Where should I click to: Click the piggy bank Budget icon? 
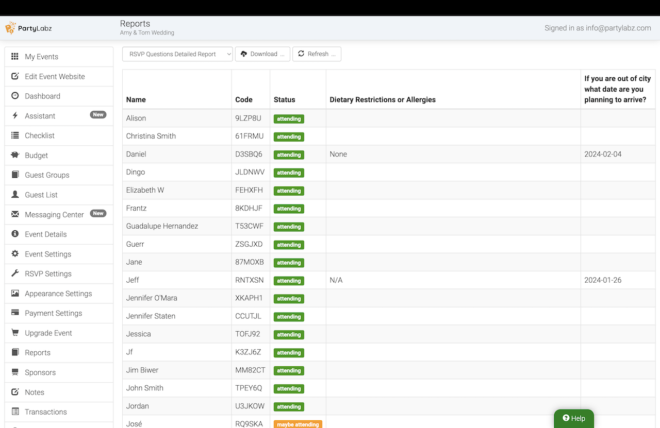pos(15,155)
